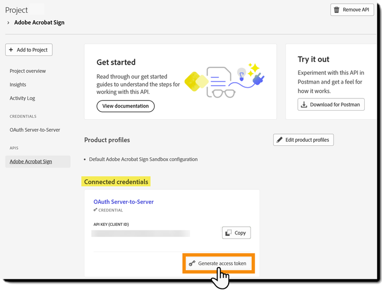Click the small key icon next to CREDENTIAL
The width and height of the screenshot is (382, 290).
pos(95,210)
